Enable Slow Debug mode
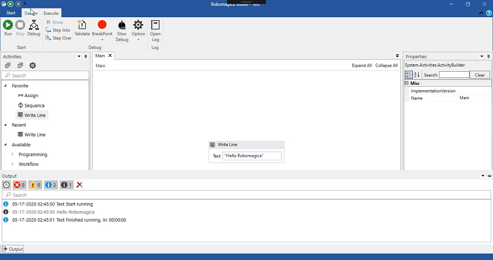 point(122,30)
